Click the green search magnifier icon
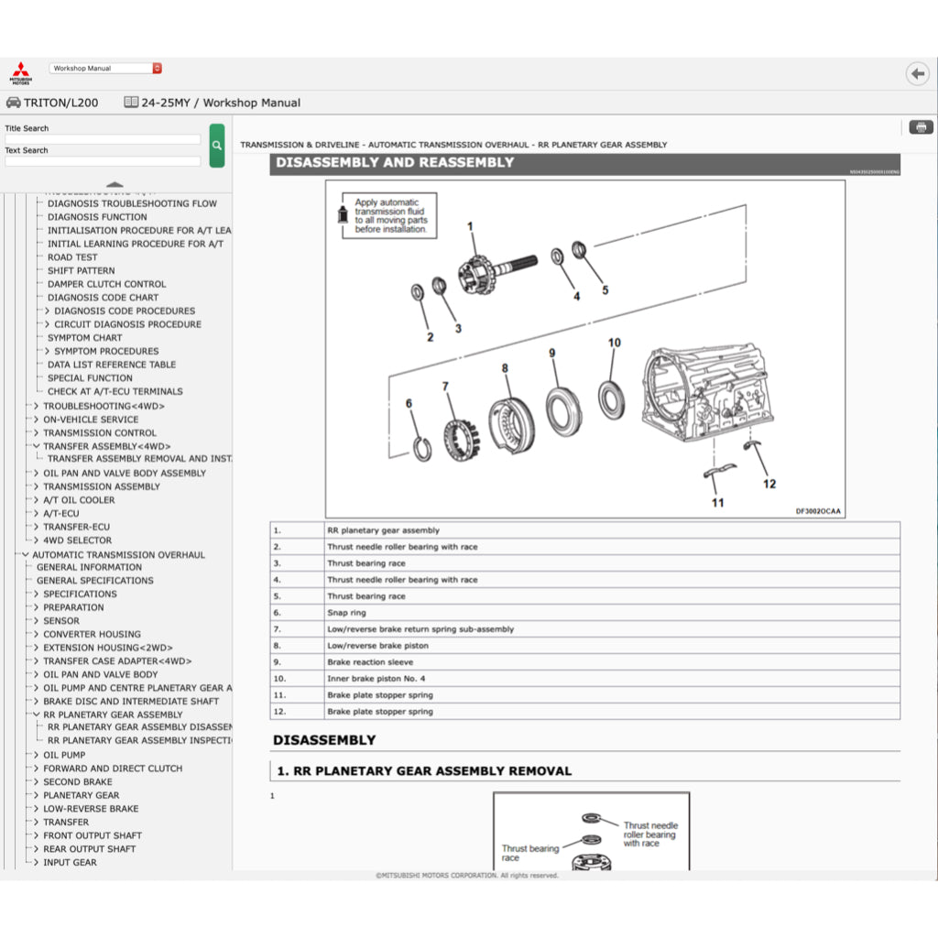The height and width of the screenshot is (938, 938). (x=216, y=145)
